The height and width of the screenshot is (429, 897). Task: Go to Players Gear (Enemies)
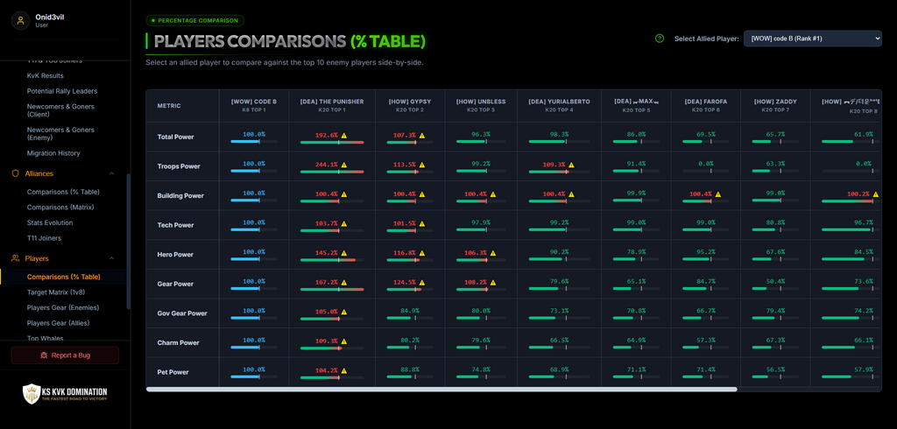pos(63,307)
